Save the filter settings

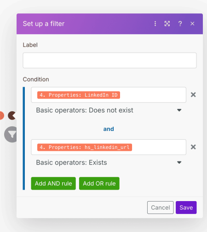pos(186,208)
